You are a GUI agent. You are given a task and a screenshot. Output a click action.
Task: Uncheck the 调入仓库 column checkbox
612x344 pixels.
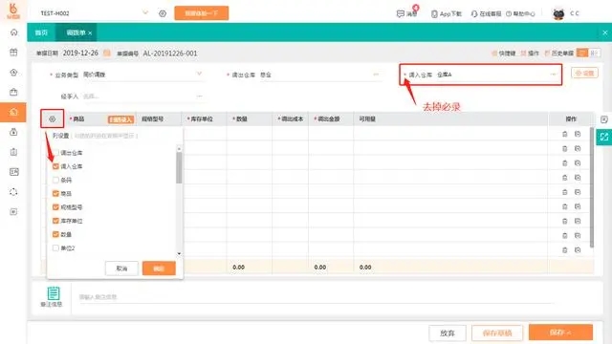tap(55, 166)
